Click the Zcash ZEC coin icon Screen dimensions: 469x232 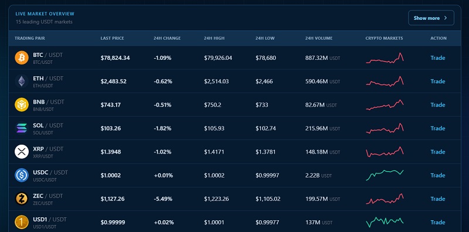(22, 199)
